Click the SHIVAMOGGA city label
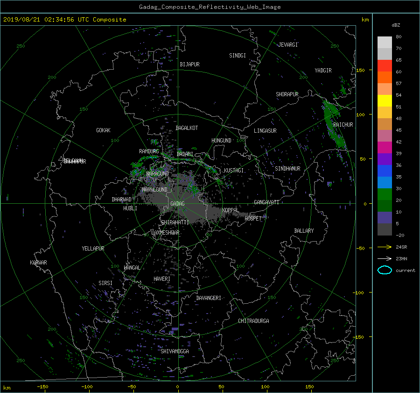 point(175,351)
